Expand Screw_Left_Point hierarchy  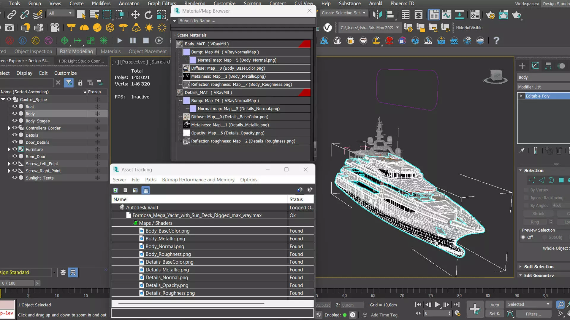pyautogui.click(x=9, y=164)
